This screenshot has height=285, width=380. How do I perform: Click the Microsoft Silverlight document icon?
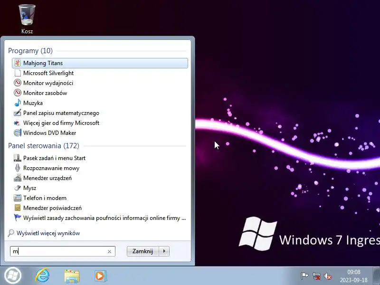[x=18, y=73]
